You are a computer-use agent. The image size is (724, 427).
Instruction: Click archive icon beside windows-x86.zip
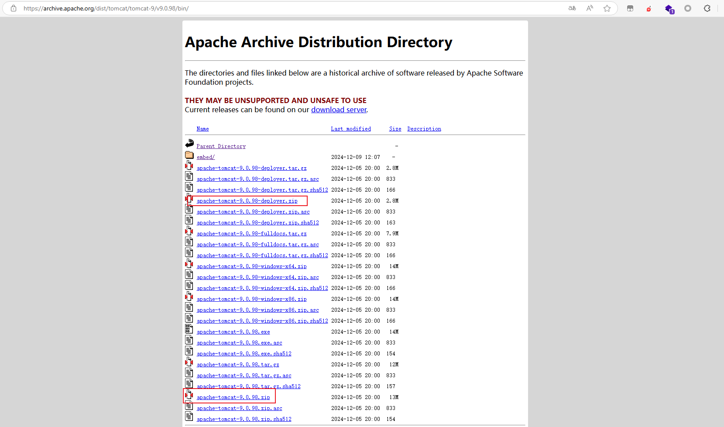(x=189, y=296)
